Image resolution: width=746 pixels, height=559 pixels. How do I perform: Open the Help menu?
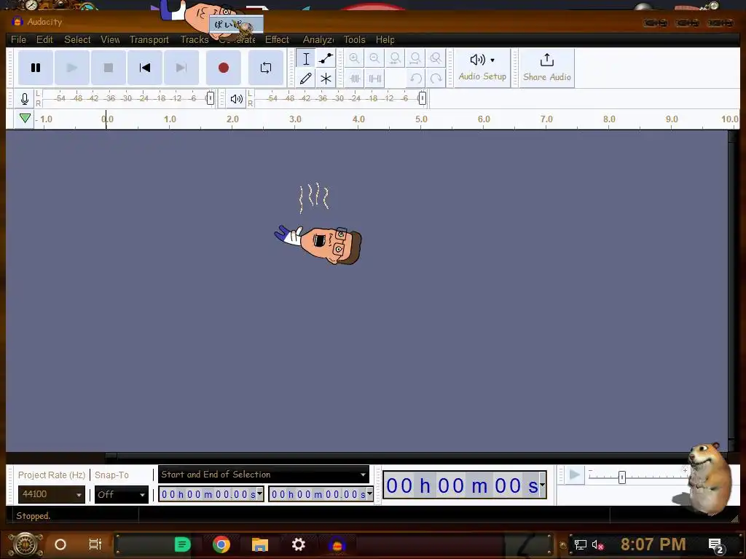click(x=385, y=39)
